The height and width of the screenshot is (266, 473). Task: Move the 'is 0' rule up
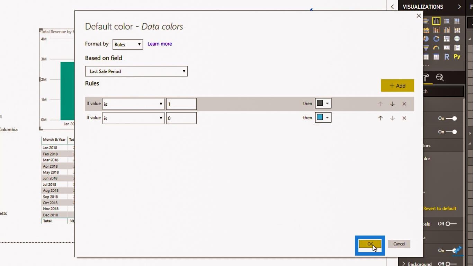(x=381, y=118)
